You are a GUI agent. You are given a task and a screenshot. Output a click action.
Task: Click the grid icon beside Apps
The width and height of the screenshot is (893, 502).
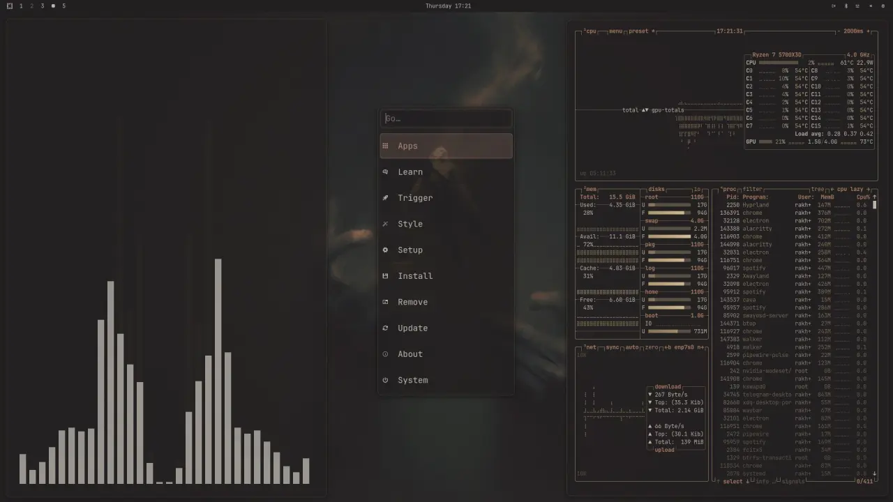coord(385,146)
